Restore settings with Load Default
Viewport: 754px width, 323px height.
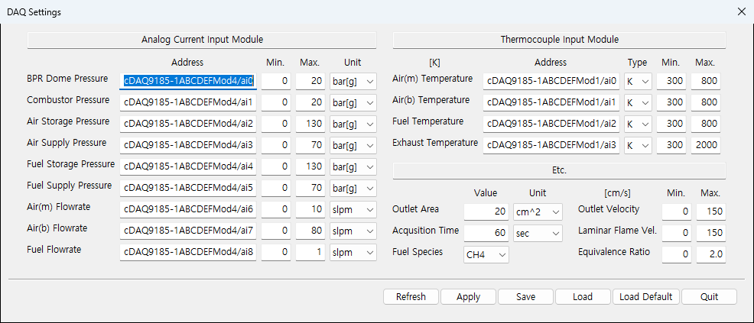pyautogui.click(x=646, y=296)
